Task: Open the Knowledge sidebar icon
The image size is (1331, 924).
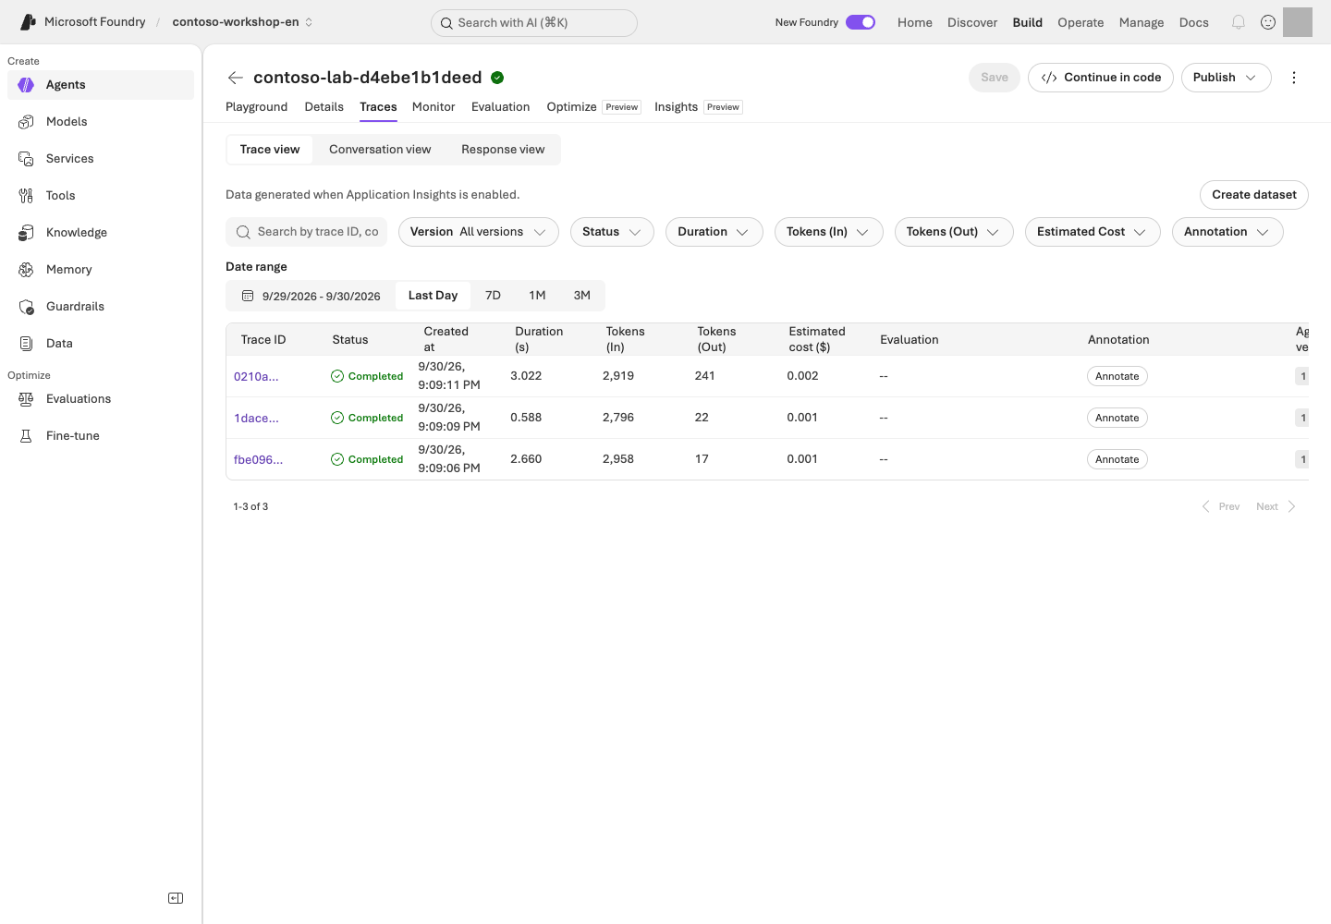Action: (26, 232)
